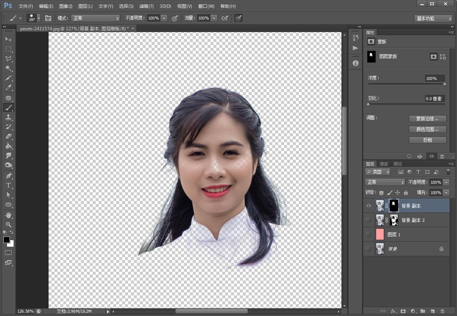Click the delete layer trash icon
Screen dimensions: 457x316
442,311
